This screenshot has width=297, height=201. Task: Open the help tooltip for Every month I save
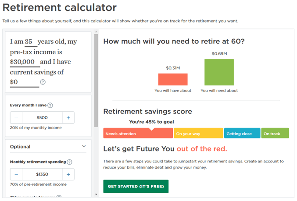(50, 106)
